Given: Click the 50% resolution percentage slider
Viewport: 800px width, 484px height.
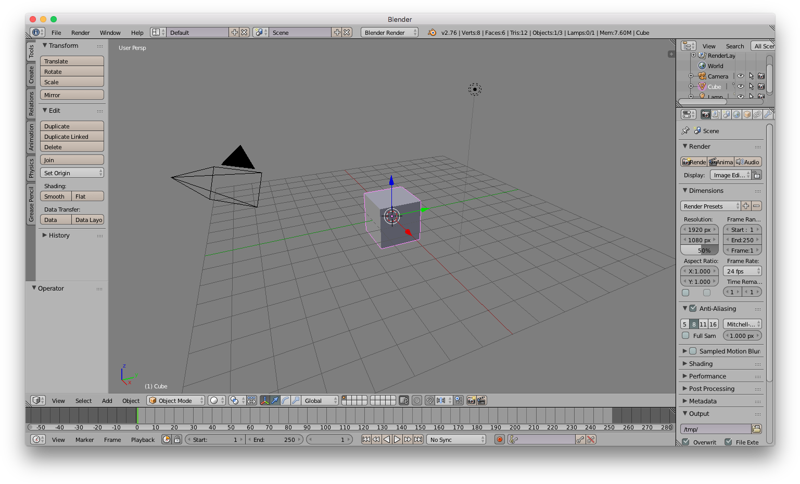Looking at the screenshot, I should point(700,251).
